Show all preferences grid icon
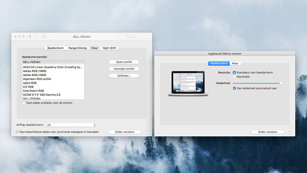Image resolution: width=307 pixels, height=173 pixels. [x=45, y=37]
